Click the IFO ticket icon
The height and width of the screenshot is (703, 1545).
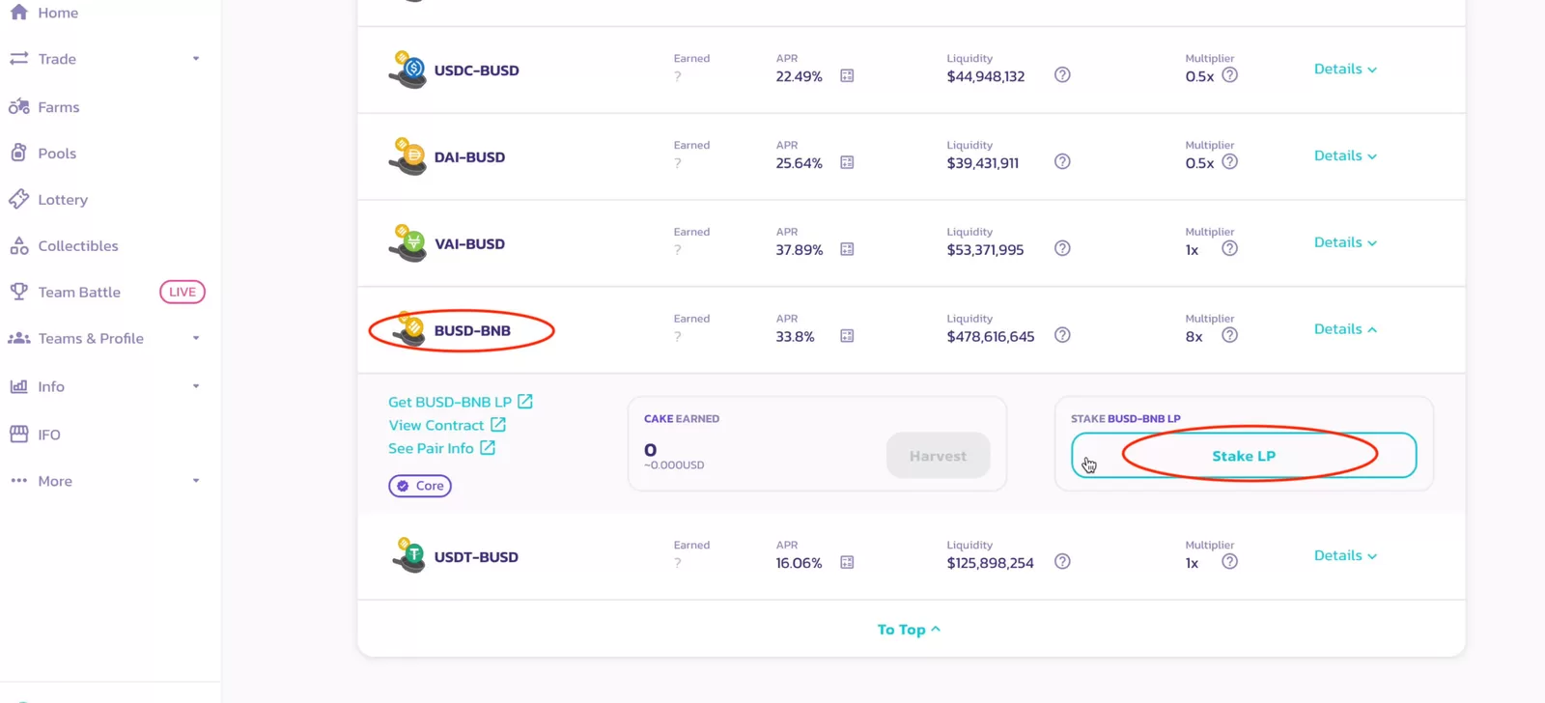[x=18, y=435]
